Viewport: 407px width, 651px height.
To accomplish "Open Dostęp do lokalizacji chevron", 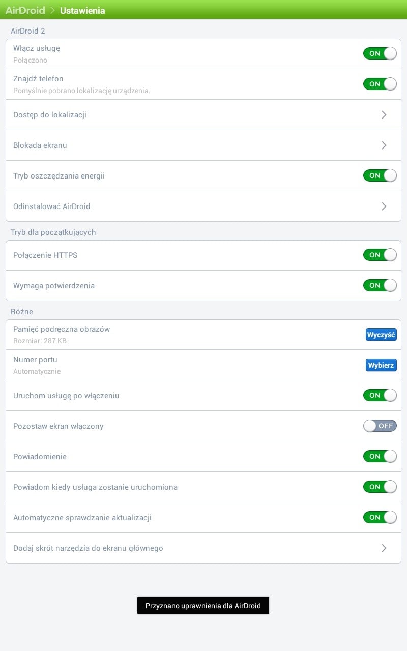I will pyautogui.click(x=384, y=115).
